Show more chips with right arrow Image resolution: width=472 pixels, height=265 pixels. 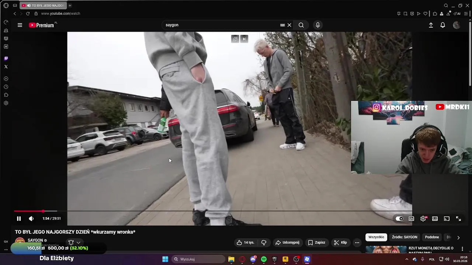click(x=458, y=237)
